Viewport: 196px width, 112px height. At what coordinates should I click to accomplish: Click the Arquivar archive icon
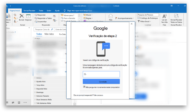coord(28,16)
